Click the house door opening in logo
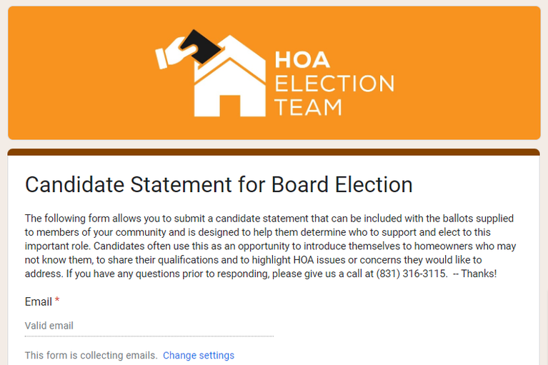The width and height of the screenshot is (548, 365). 229,106
